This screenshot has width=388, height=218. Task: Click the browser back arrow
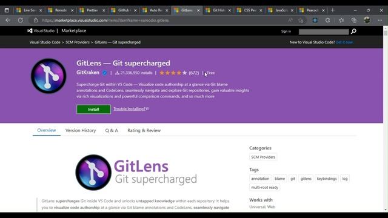coord(8,20)
